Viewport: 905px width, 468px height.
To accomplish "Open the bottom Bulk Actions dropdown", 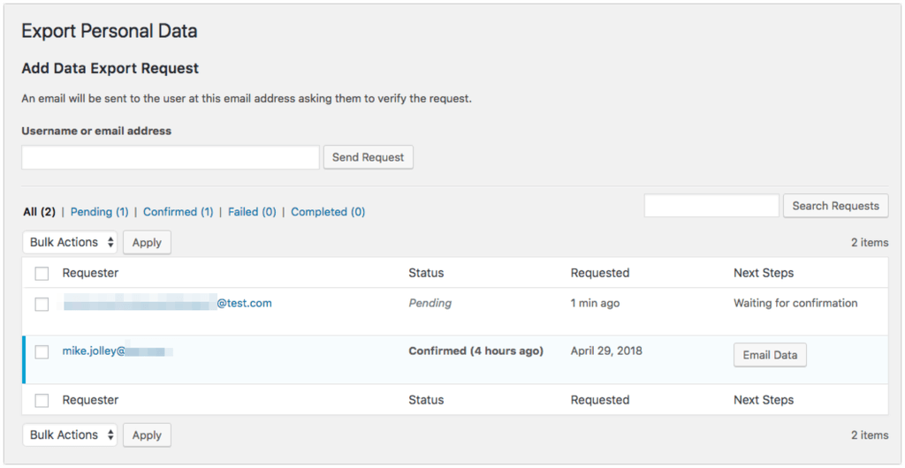I will [71, 435].
